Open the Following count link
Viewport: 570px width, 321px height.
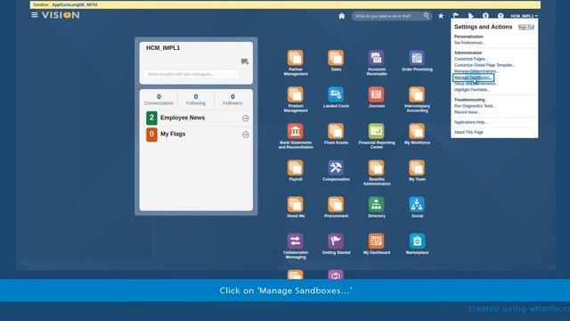tap(196, 99)
